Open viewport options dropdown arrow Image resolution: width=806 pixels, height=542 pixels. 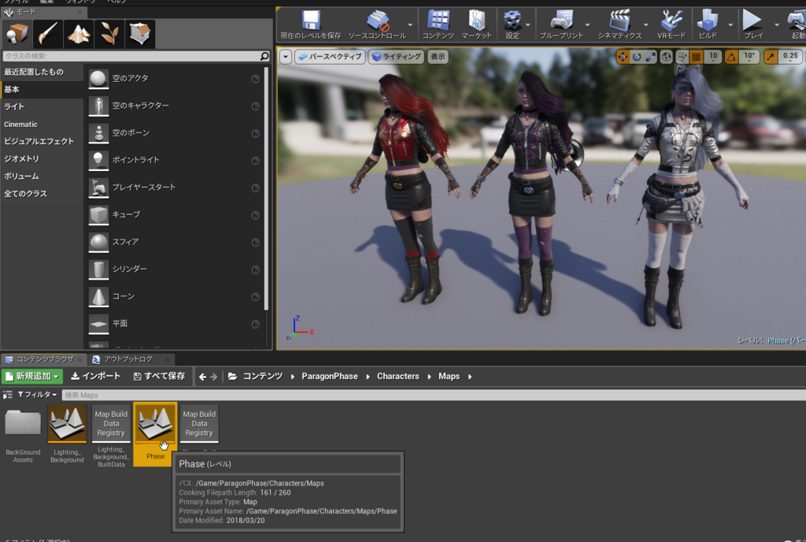pyautogui.click(x=285, y=57)
